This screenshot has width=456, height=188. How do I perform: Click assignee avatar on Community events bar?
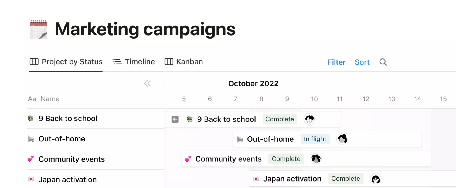316,159
